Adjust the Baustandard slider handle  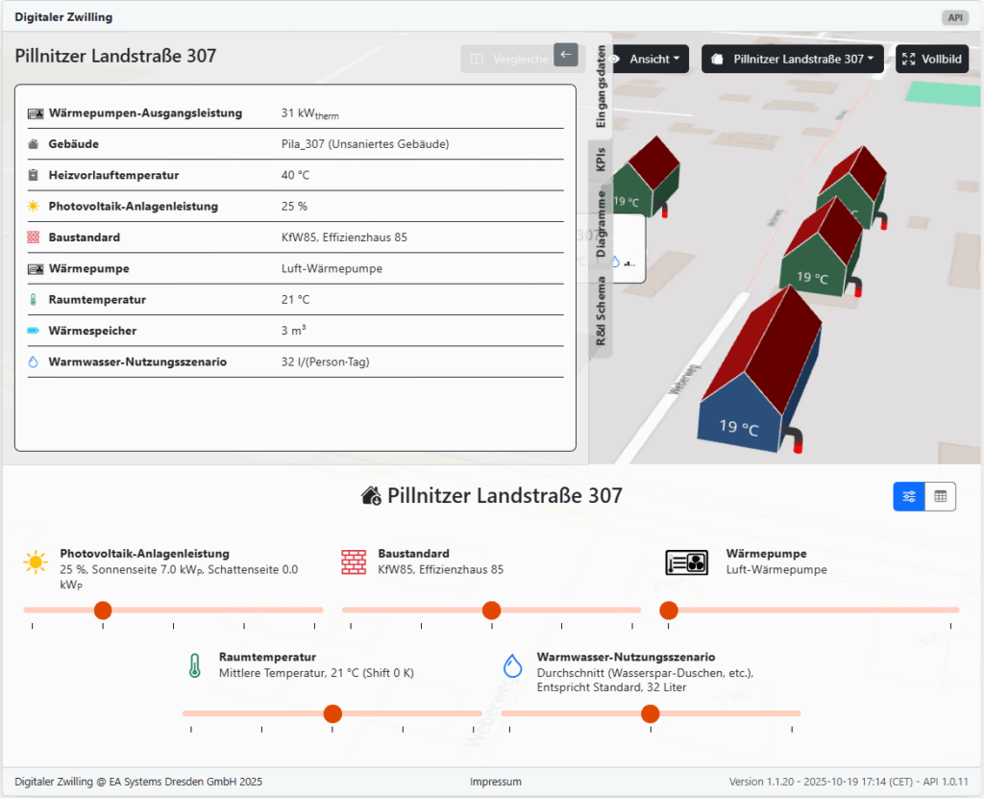point(491,610)
